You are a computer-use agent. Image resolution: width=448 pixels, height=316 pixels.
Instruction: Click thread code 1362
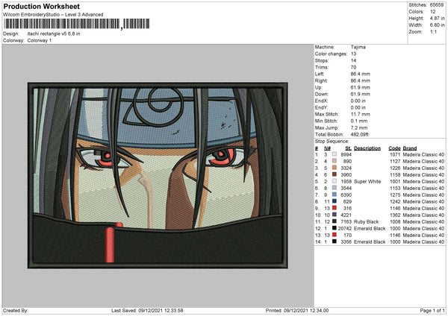[395, 215]
